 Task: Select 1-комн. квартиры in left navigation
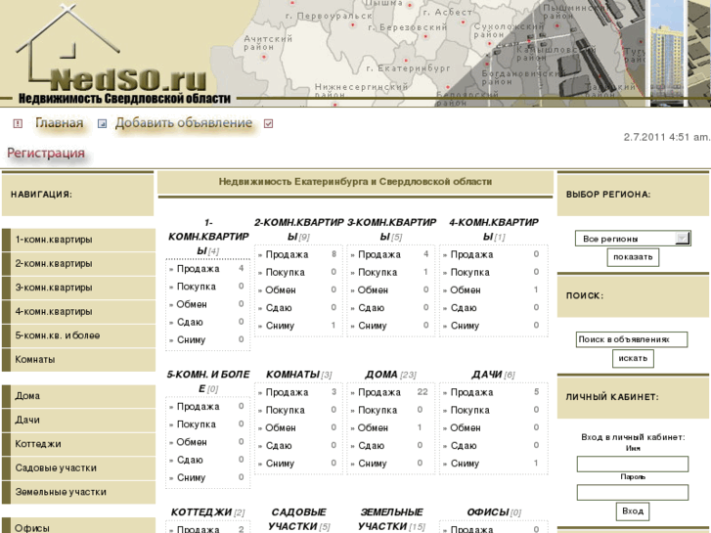[54, 240]
